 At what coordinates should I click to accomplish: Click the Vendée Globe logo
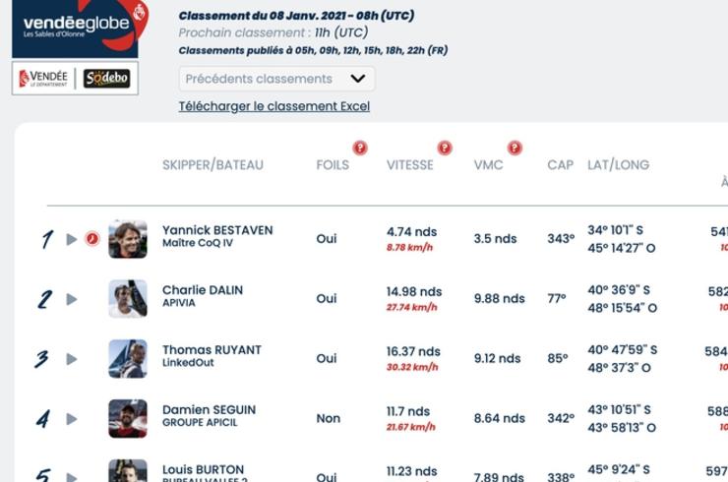[80, 28]
